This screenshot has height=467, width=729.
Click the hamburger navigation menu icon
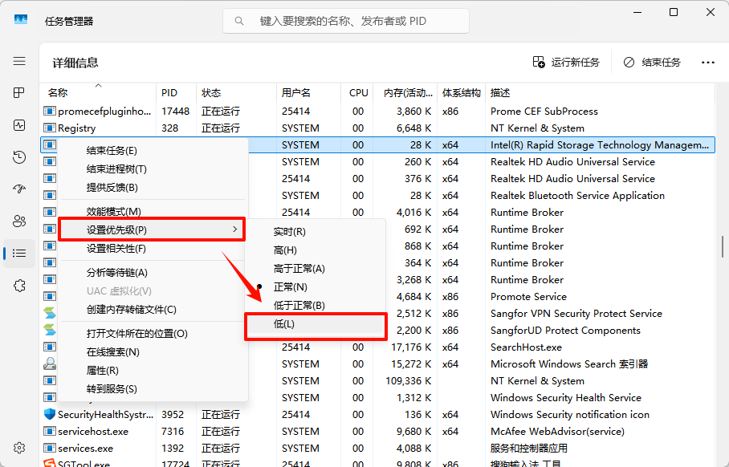click(19, 61)
